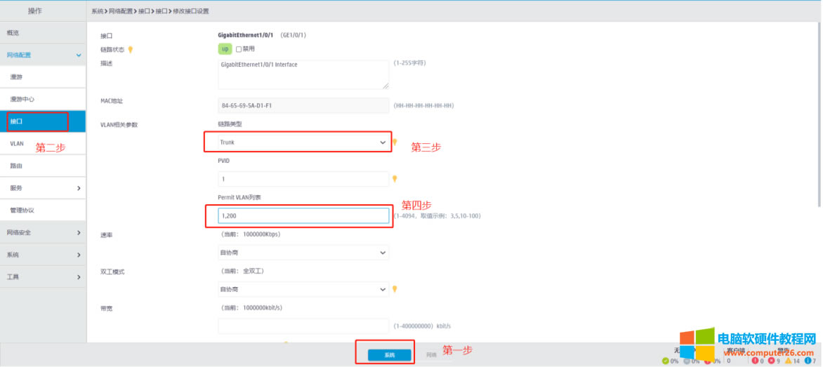This screenshot has width=823, height=367.
Task: Click the hint bulb next to 双工模式 dropdown
Action: pyautogui.click(x=395, y=289)
